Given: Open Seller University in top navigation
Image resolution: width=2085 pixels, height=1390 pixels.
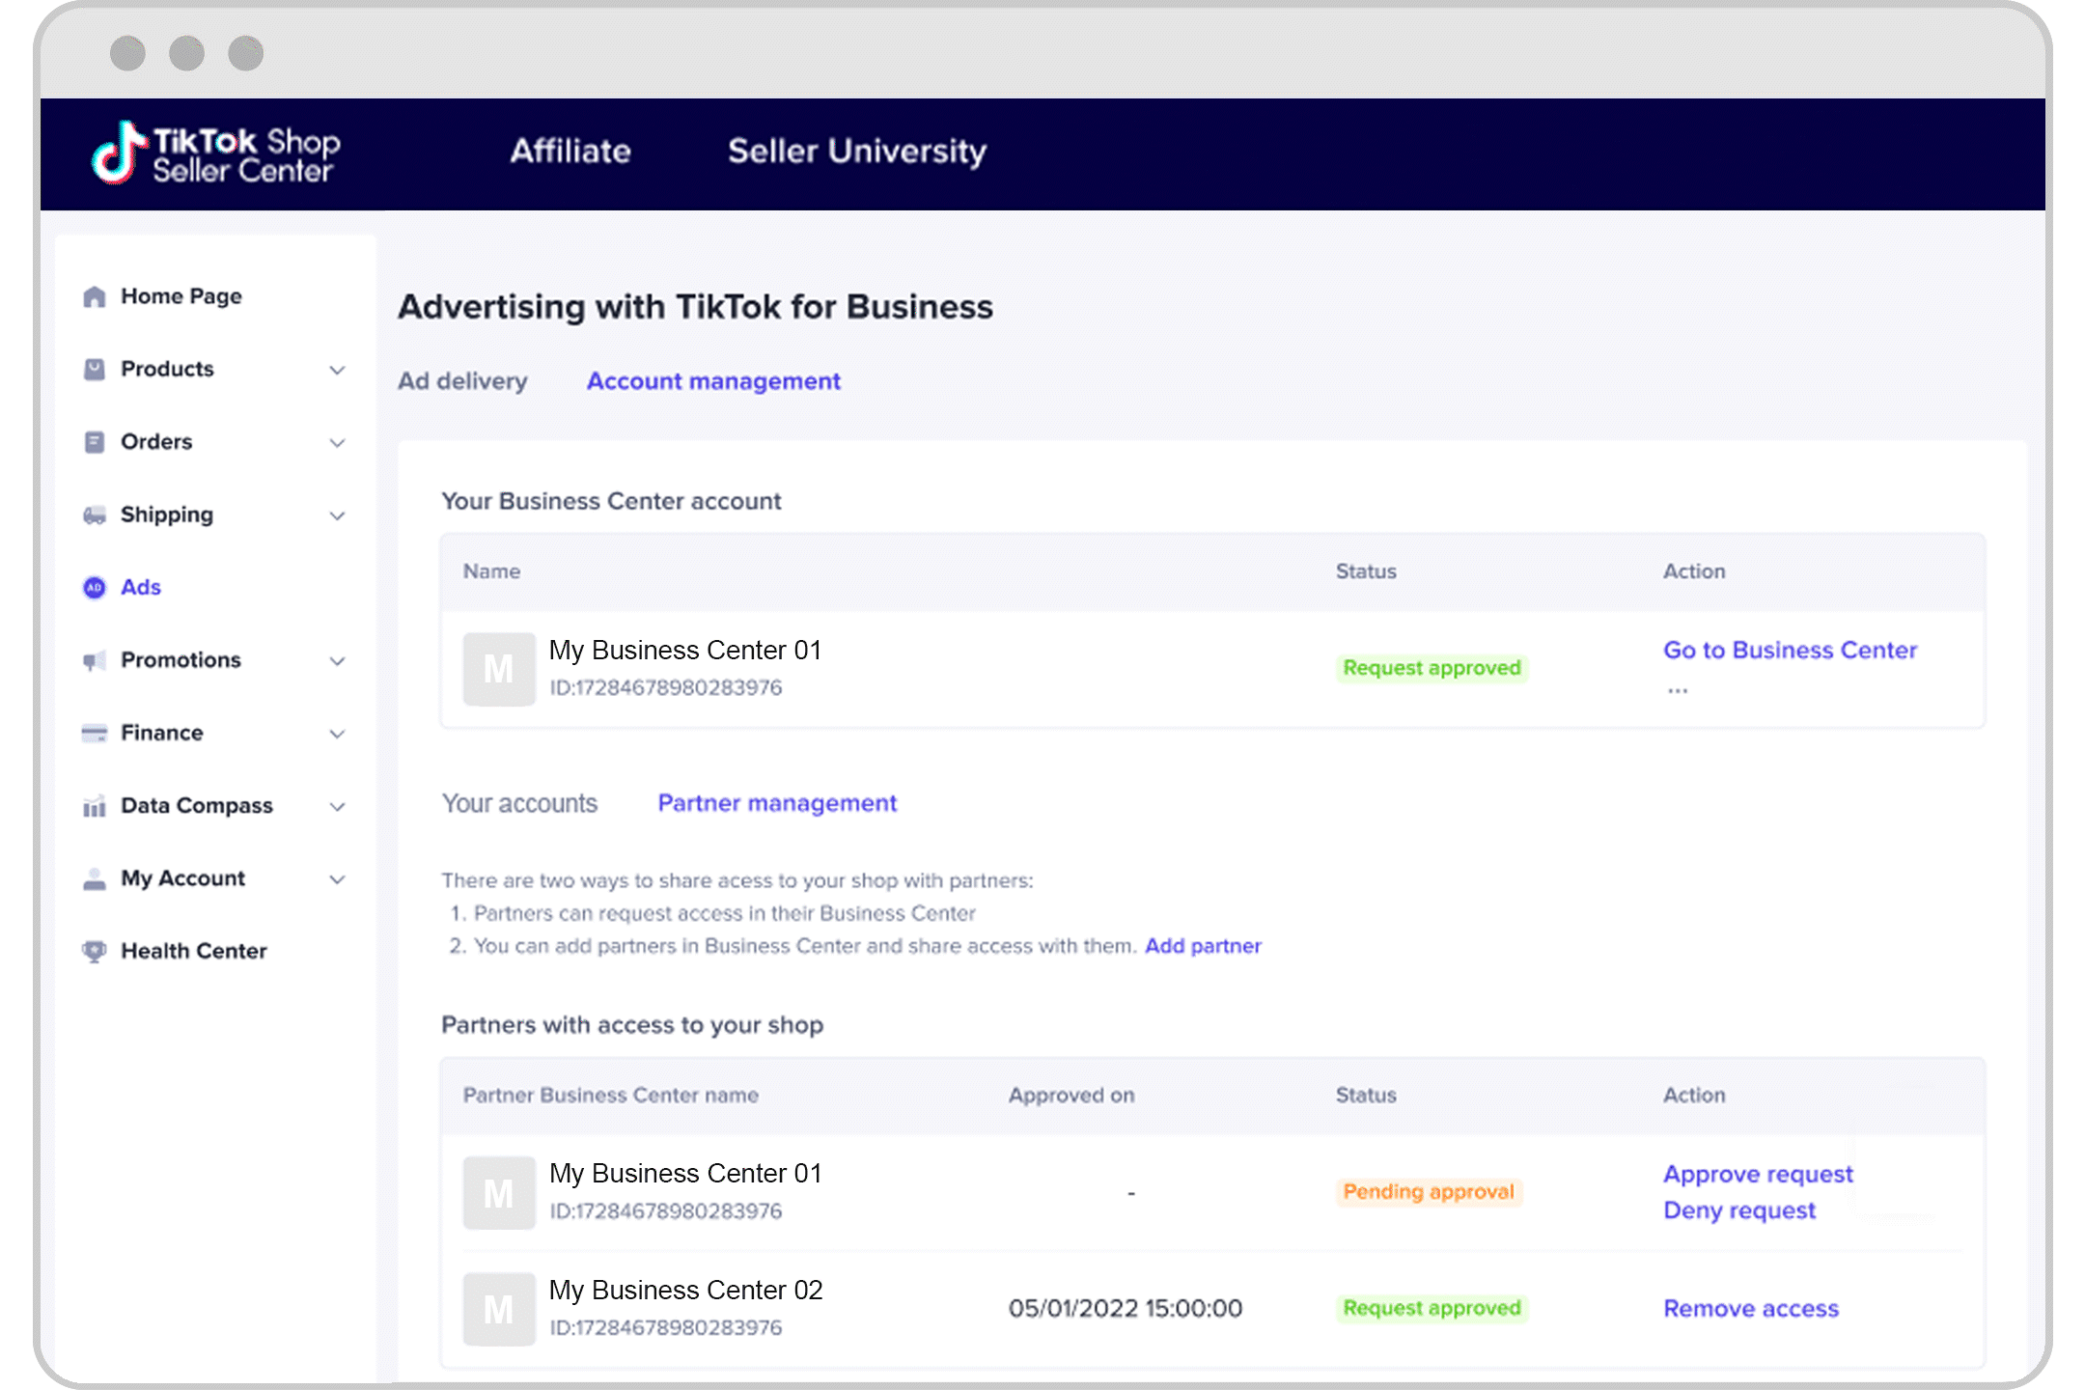Looking at the screenshot, I should tap(856, 152).
